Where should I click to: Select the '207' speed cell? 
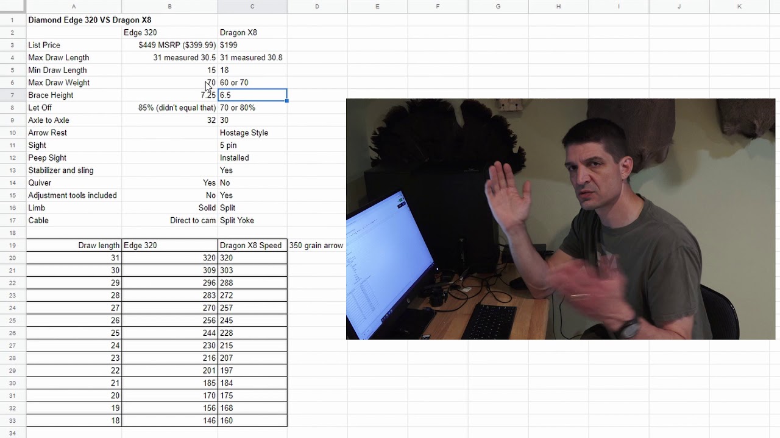pyautogui.click(x=252, y=358)
